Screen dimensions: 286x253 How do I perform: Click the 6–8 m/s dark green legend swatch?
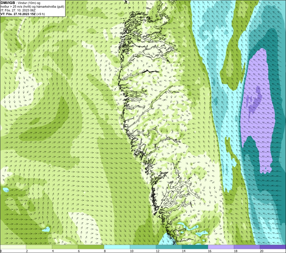91,247
